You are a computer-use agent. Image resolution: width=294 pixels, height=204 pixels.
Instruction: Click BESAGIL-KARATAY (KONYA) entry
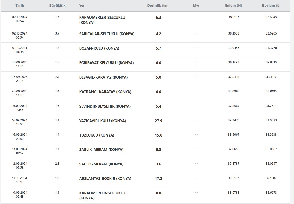[103, 77]
